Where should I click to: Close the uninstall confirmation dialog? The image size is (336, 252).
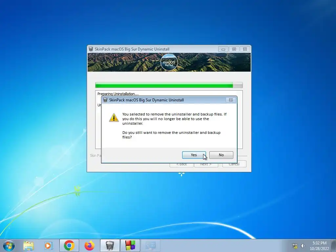coord(231,100)
